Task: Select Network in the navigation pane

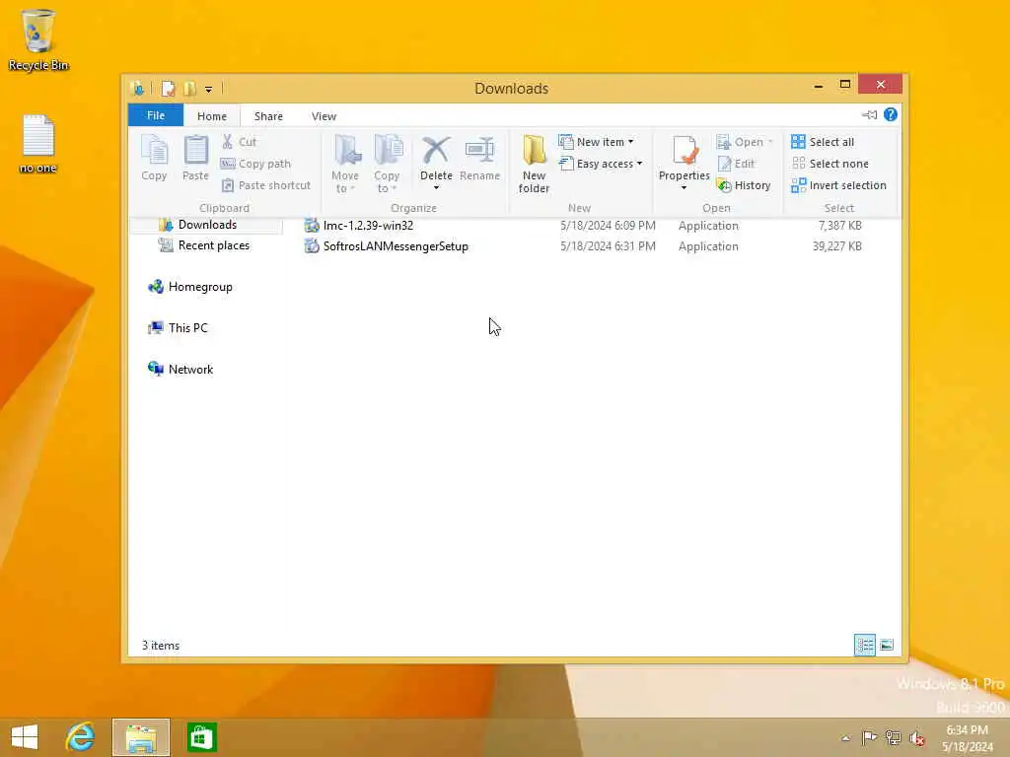Action: (x=181, y=369)
